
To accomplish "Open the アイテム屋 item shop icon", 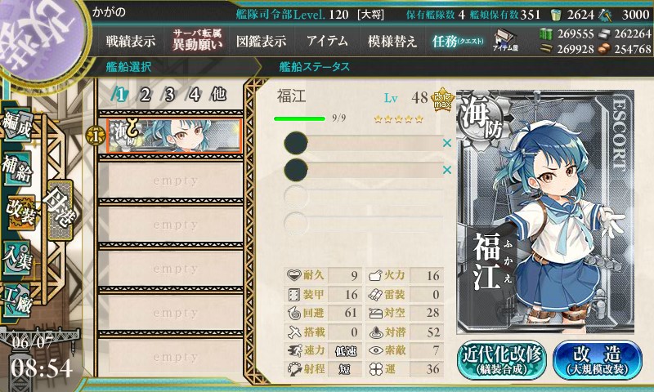I will point(505,40).
